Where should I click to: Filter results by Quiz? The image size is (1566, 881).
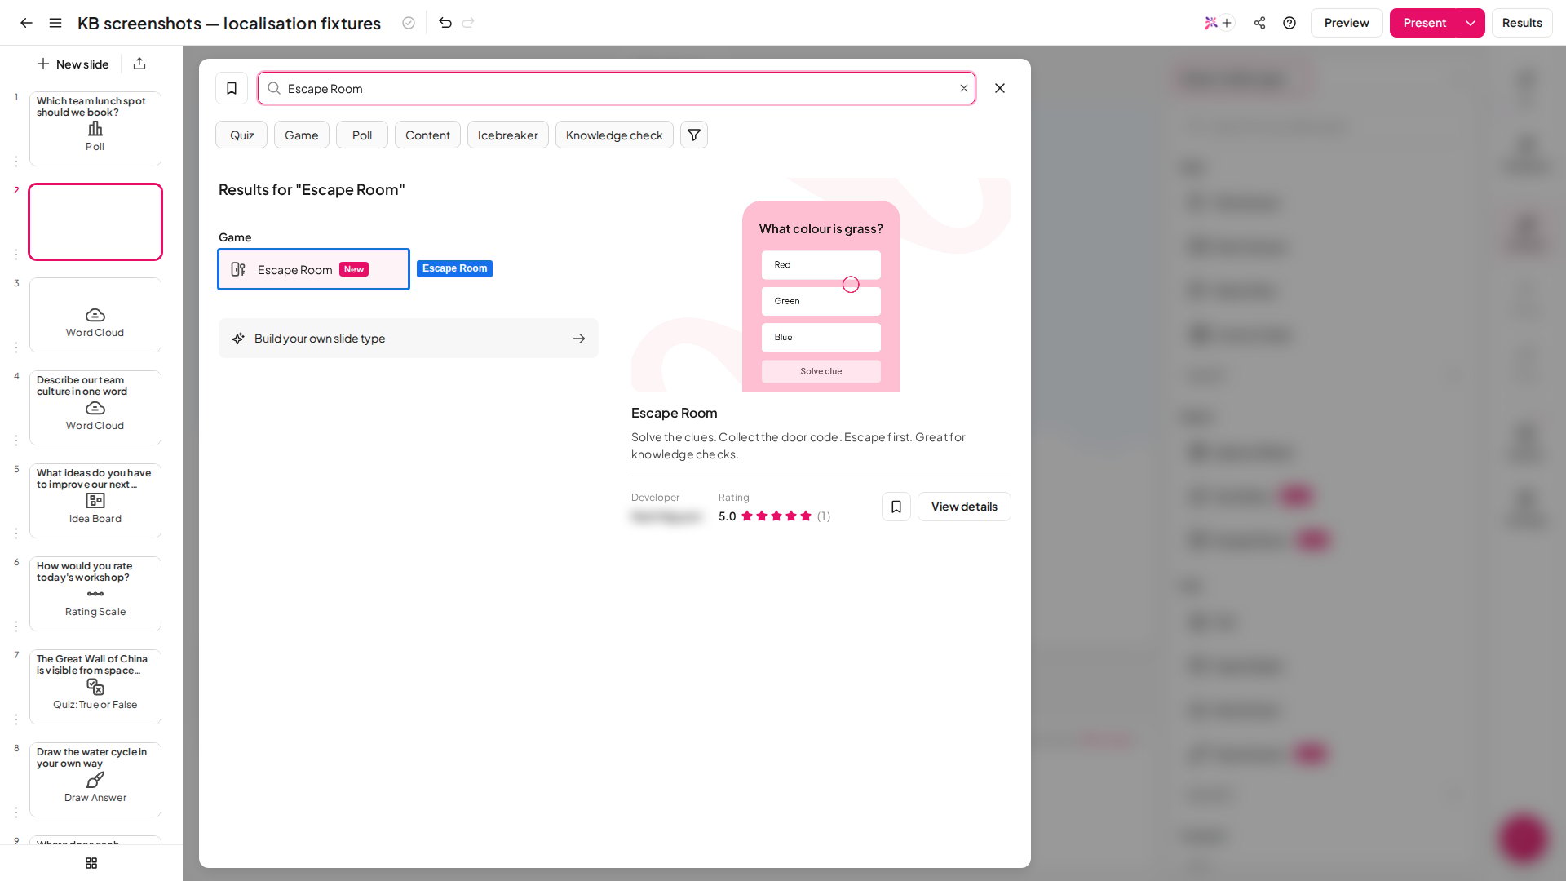point(241,135)
